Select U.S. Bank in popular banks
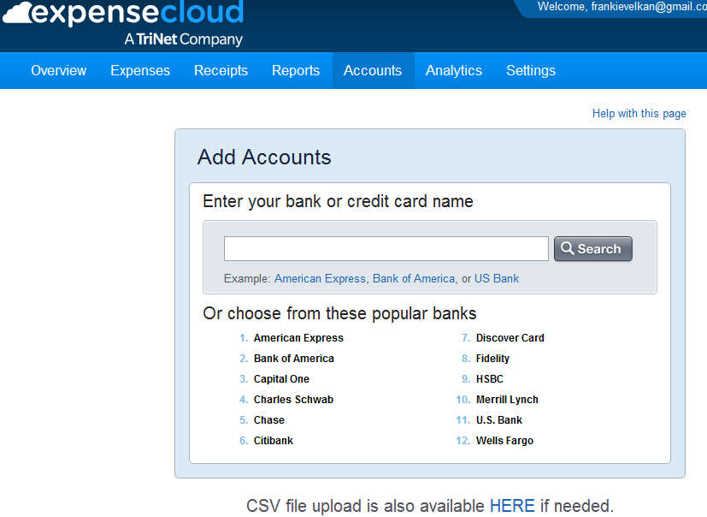Screen dimensions: 707x517 click(x=499, y=420)
